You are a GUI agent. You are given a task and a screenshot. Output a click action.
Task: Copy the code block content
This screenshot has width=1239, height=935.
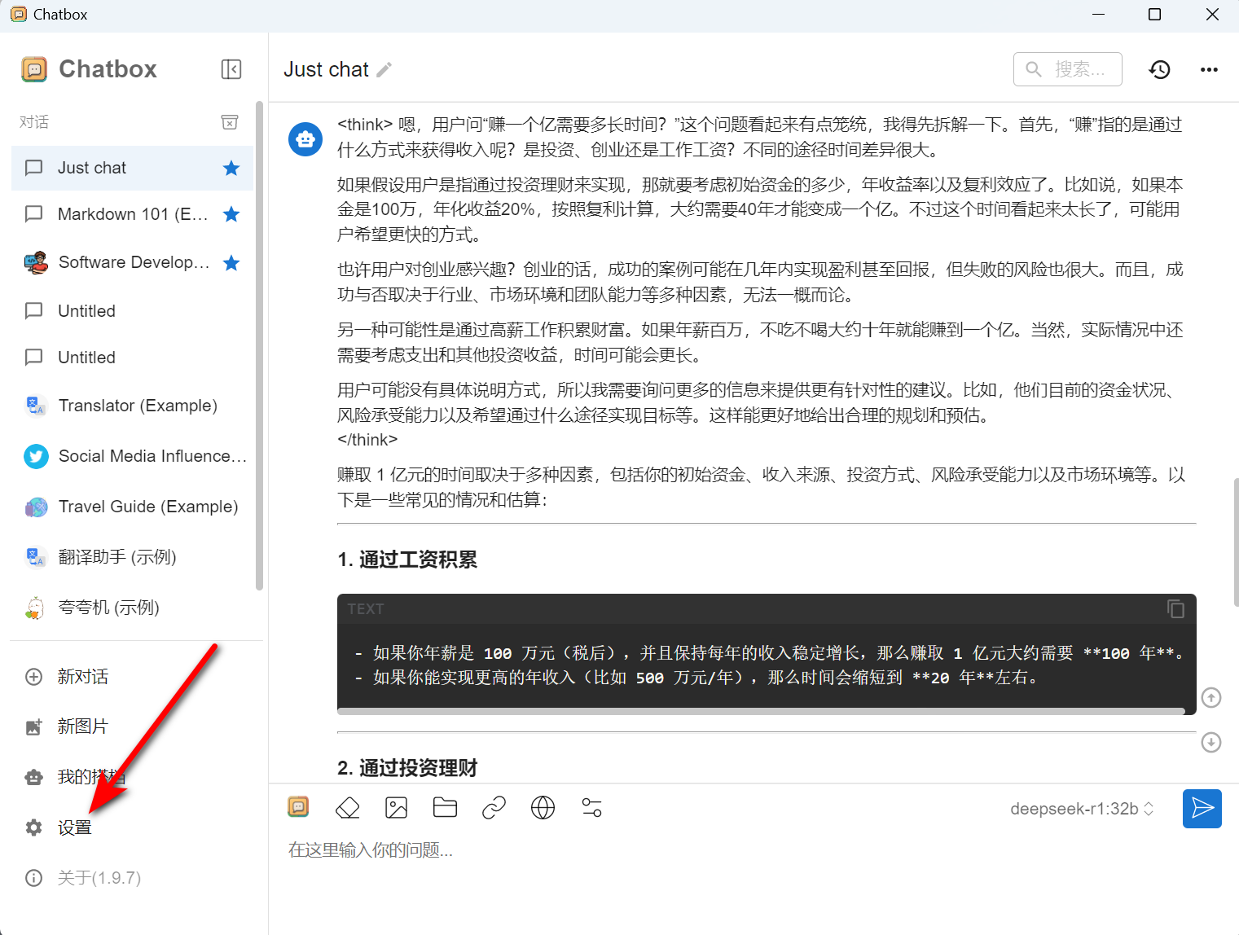click(x=1175, y=608)
